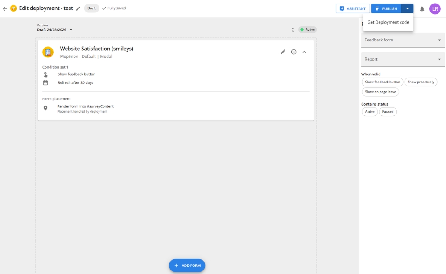Toggle the Show proactively filter

click(x=421, y=82)
